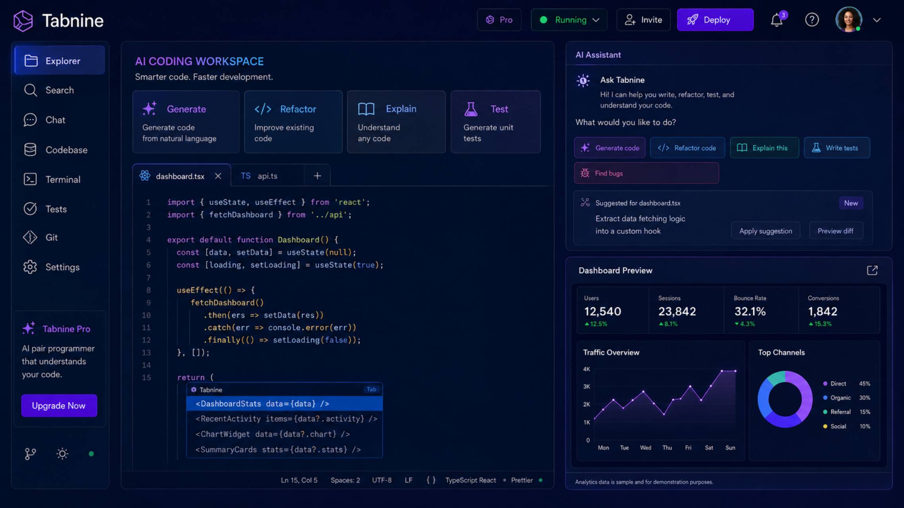
Task: Open the Test feature card
Action: tap(496, 122)
